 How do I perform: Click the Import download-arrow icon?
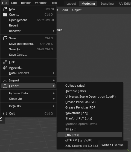pyautogui.click(x=5, y=80)
